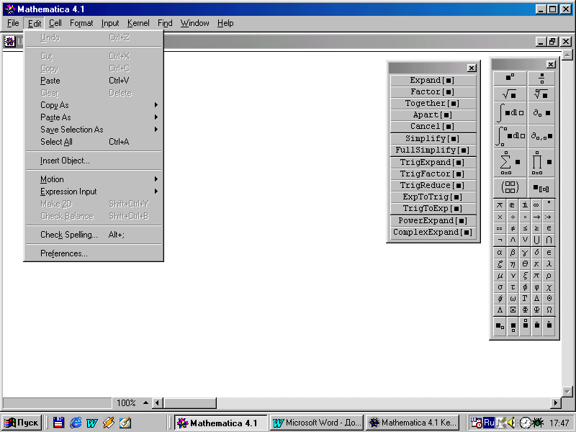Expand the Motion submenu
The image size is (576, 432).
[x=94, y=179]
